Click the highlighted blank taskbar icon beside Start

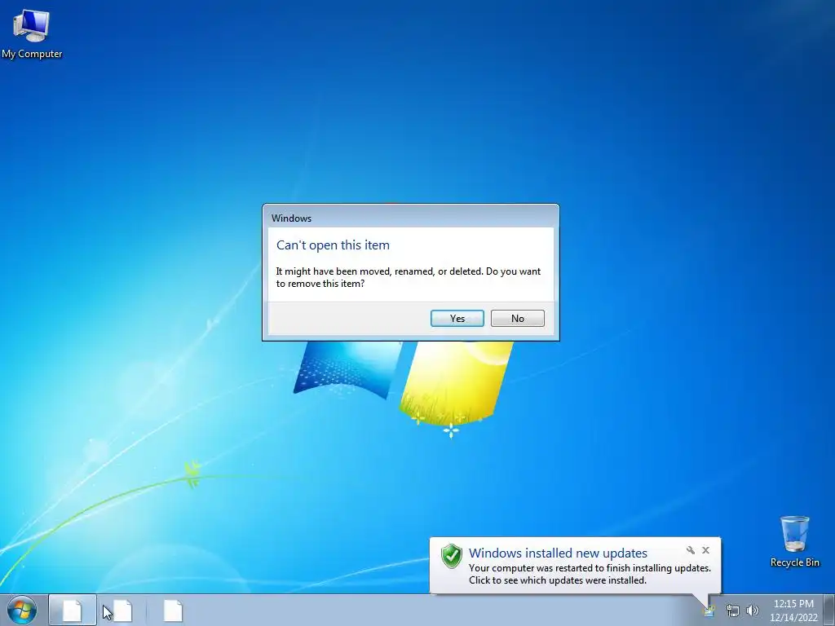tap(73, 610)
